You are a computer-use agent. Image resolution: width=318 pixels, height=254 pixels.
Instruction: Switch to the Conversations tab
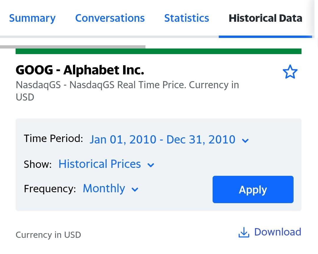110,18
